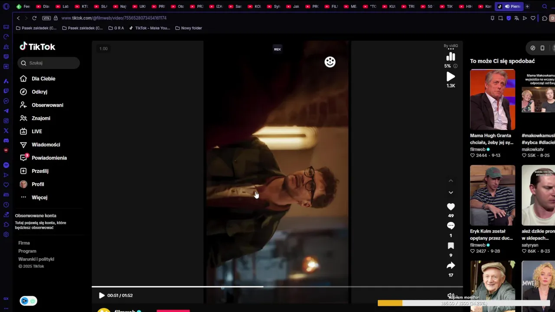
Task: Open the Opera GX menu logo
Action: (6, 6)
